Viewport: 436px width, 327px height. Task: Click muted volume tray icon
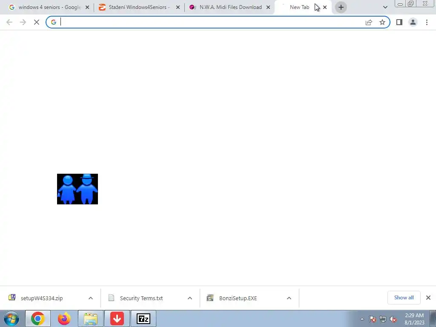pos(393,319)
